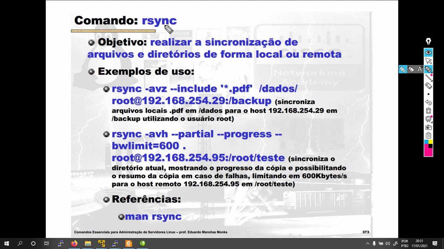Open the taskbar search magnifier
The width and height of the screenshot is (444, 249).
coord(20,243)
